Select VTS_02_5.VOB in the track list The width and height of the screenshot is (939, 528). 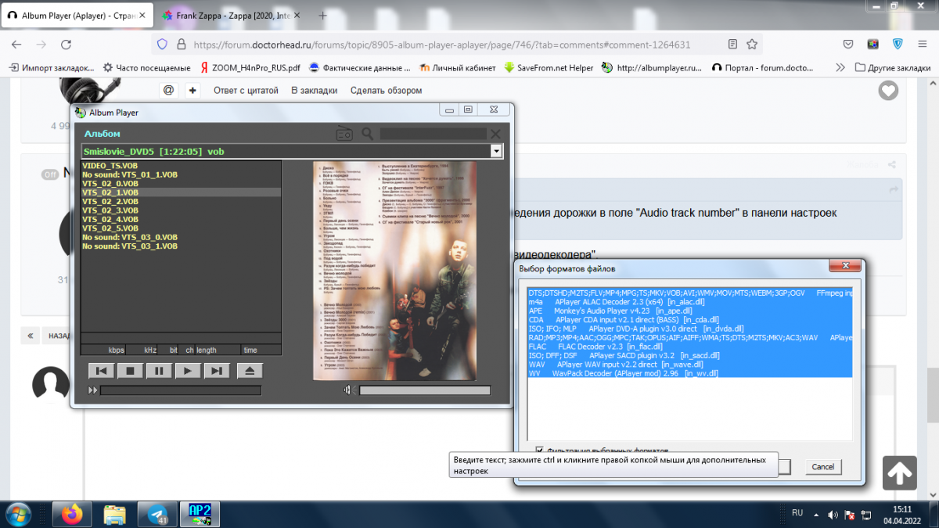pyautogui.click(x=110, y=228)
